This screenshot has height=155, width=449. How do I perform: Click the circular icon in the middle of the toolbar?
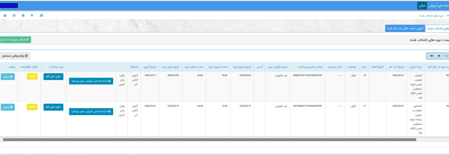point(23,16)
